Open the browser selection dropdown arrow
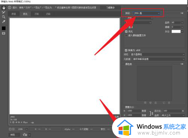188x138 pixels. point(29,135)
